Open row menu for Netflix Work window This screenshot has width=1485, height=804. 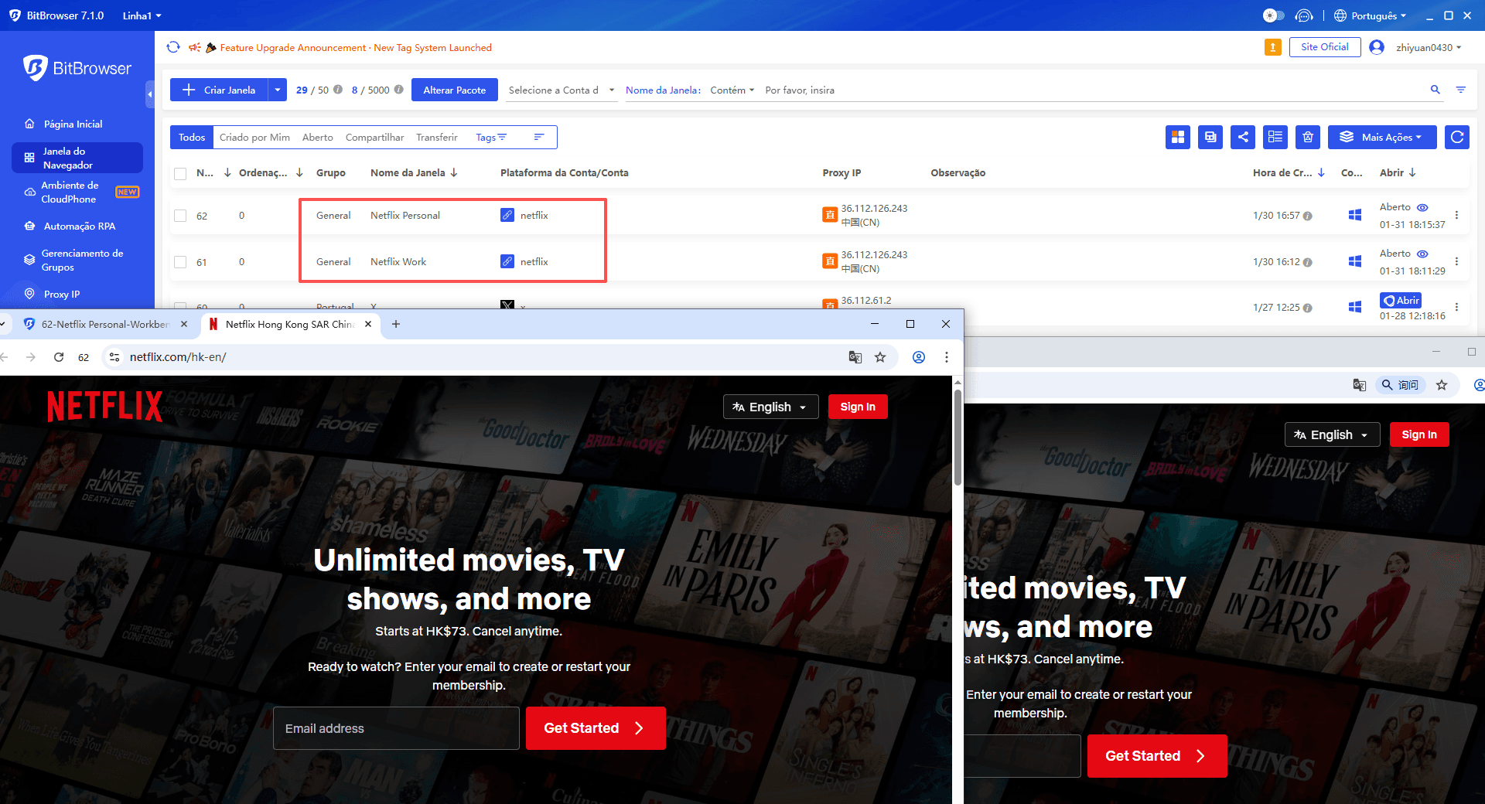pos(1456,262)
